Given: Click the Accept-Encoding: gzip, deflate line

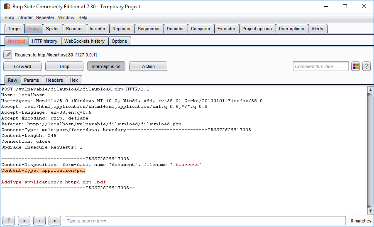Looking at the screenshot, I should (44, 118).
